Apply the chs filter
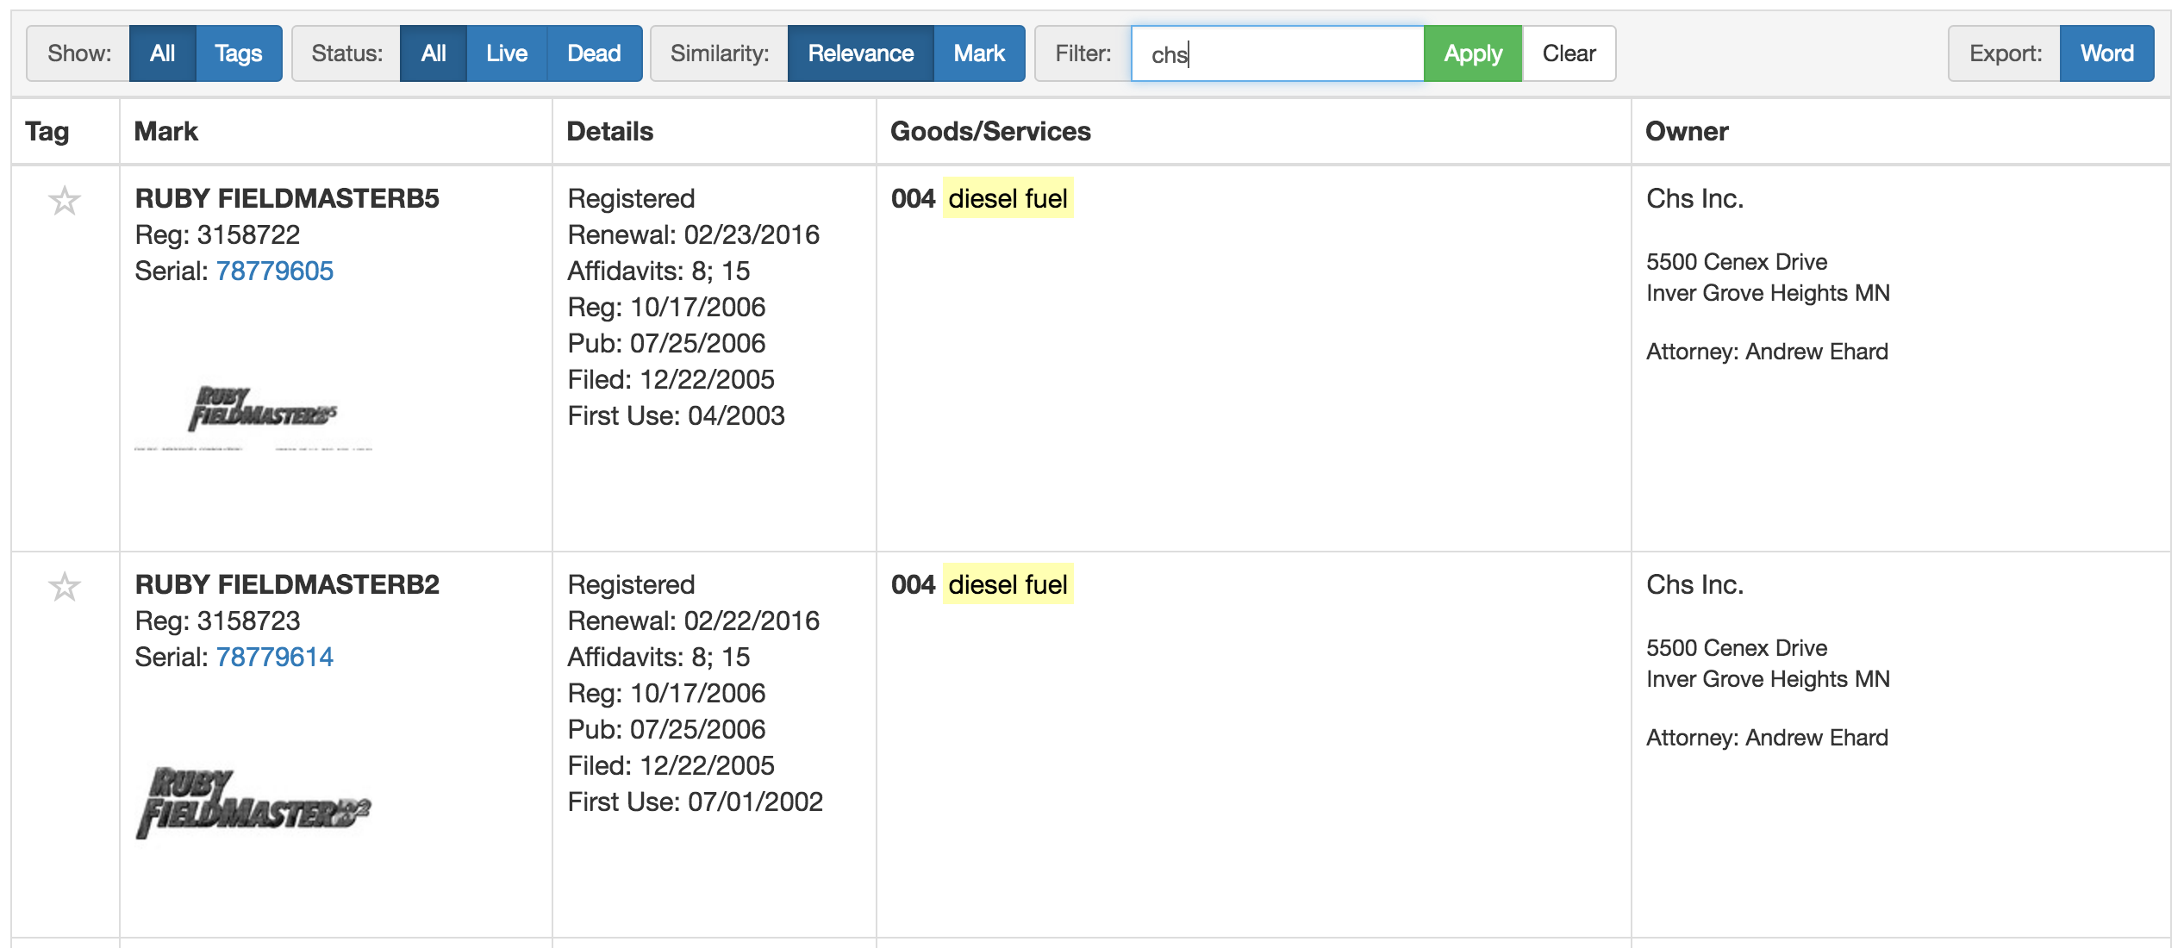This screenshot has width=2184, height=948. [1472, 53]
